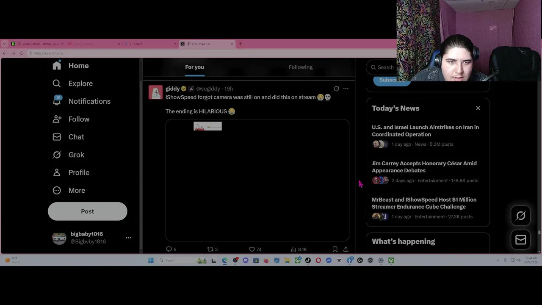Open giddy's profile avatar on post

155,92
